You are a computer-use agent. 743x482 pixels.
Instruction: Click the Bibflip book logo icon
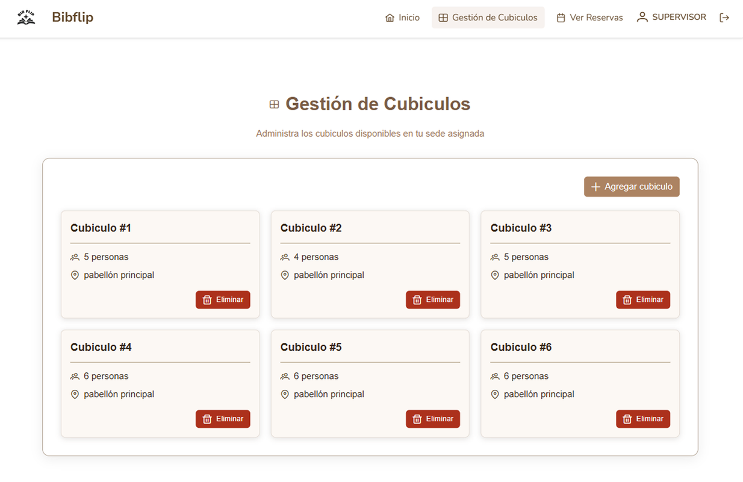tap(26, 17)
